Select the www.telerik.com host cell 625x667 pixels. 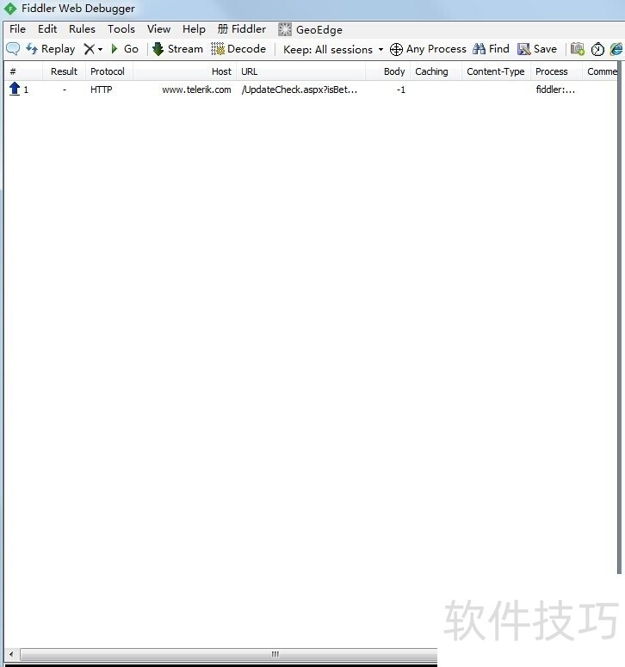196,90
